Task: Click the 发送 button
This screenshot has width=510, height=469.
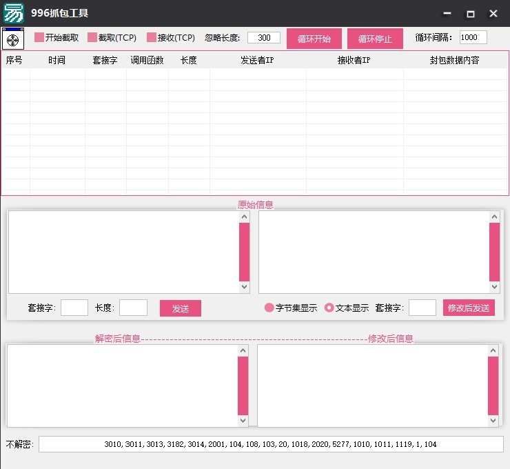Action: tap(180, 308)
